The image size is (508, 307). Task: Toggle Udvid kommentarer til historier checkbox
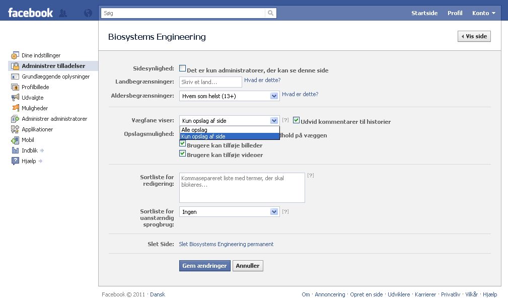pos(296,120)
